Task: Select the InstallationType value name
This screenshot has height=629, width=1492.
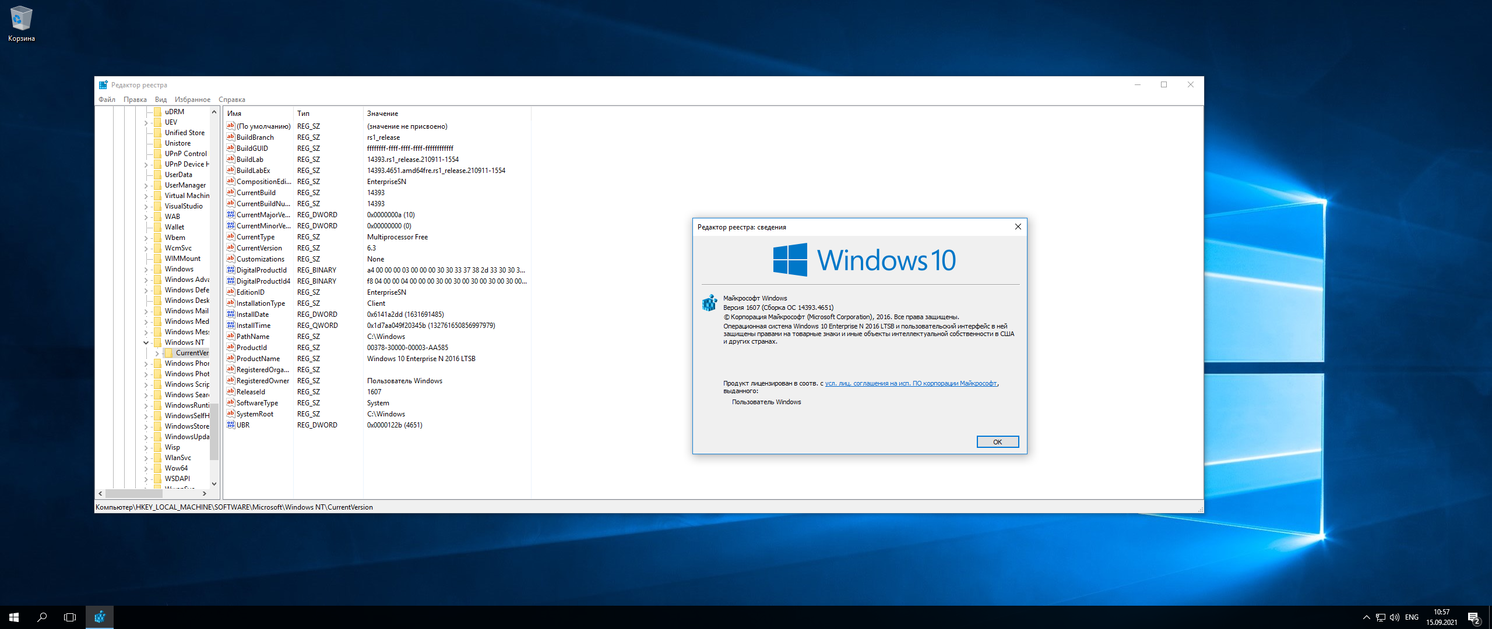Action: click(261, 303)
